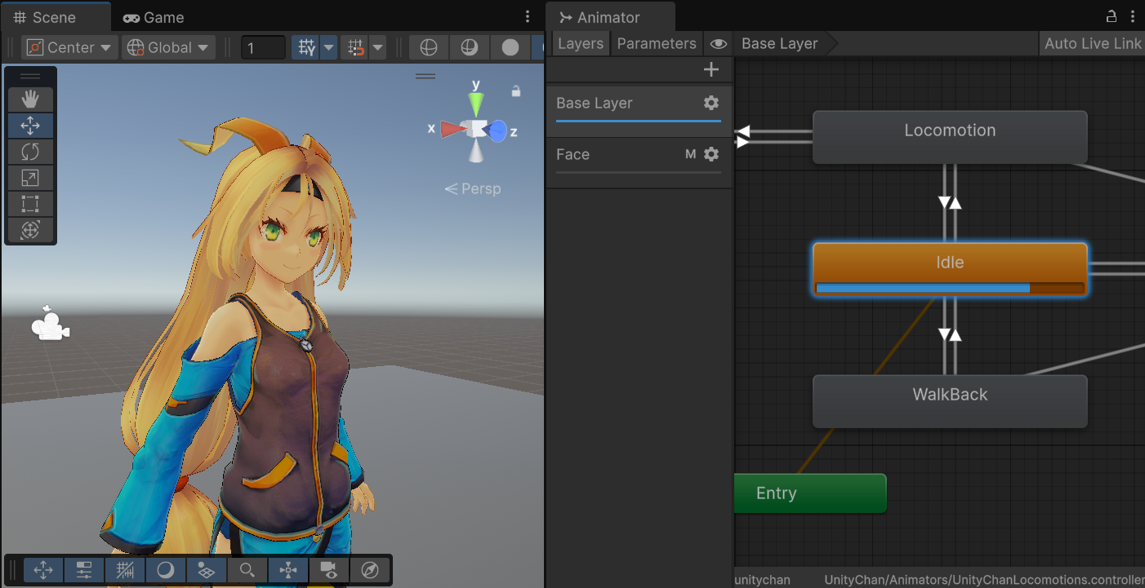Image resolution: width=1145 pixels, height=588 pixels.
Task: Open Face layer settings gear
Action: tap(711, 154)
